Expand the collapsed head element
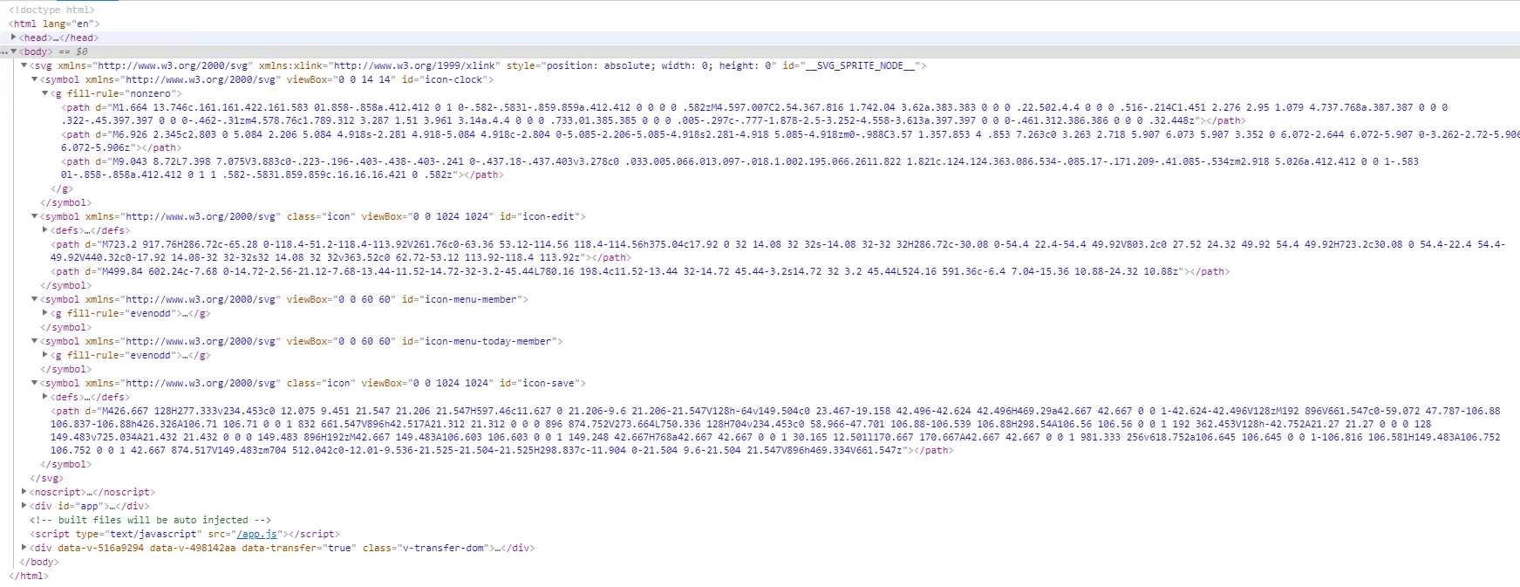The image size is (1520, 587). coord(13,38)
